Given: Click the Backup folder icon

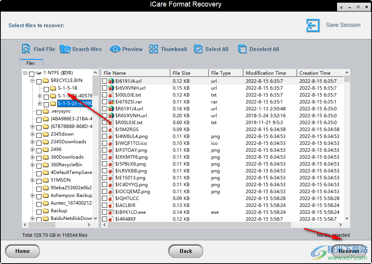Looking at the screenshot, I should click(x=46, y=211).
